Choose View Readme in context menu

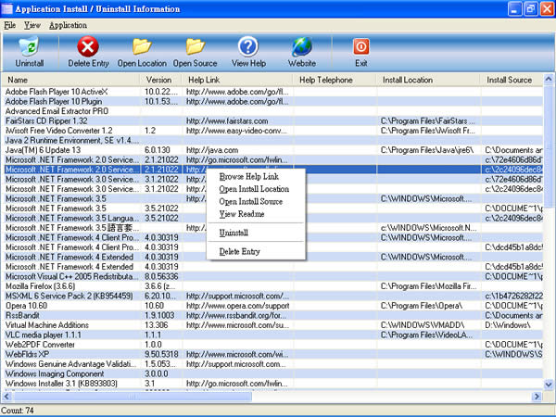(242, 214)
